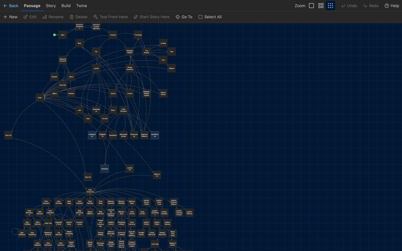Select the Hope Tale passage
402x251 pixels.
[x=48, y=223]
